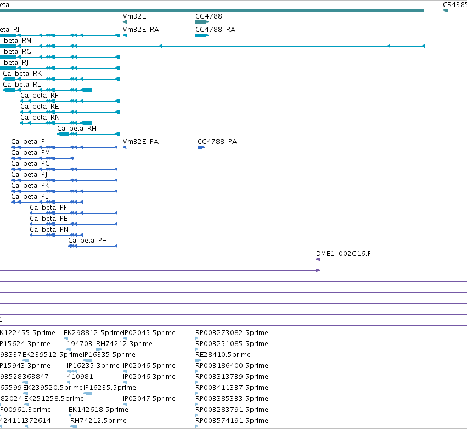The image size is (467, 429).
Task: Click the IP16235.3prime label
Action: click(x=93, y=366)
